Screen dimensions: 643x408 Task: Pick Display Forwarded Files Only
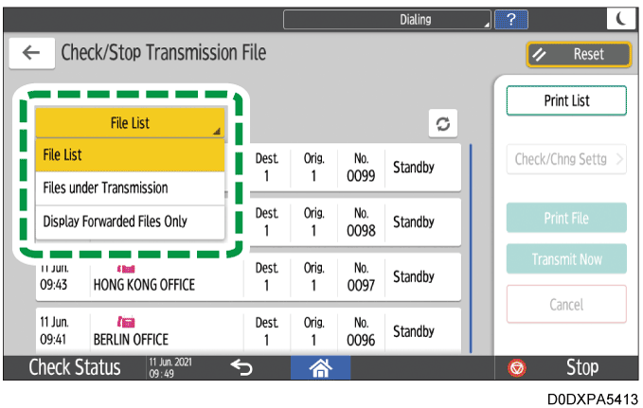[130, 222]
